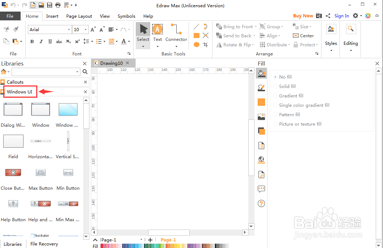Click the cut scissors icon
The image size is (383, 248).
(x=7, y=29)
